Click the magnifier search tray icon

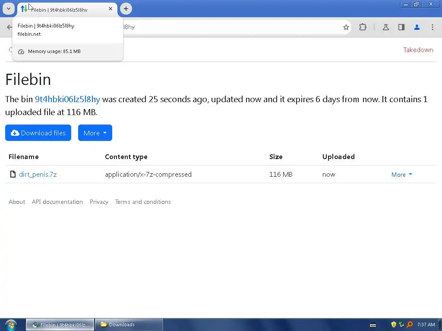[x=410, y=325]
